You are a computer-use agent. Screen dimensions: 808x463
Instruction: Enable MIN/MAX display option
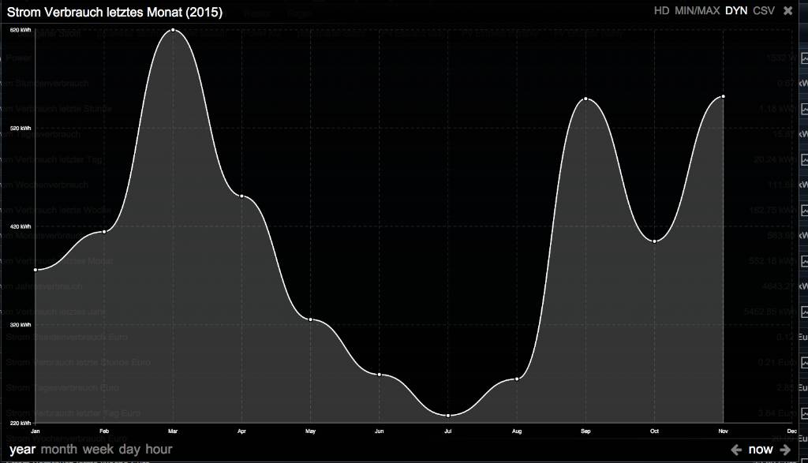tap(697, 11)
